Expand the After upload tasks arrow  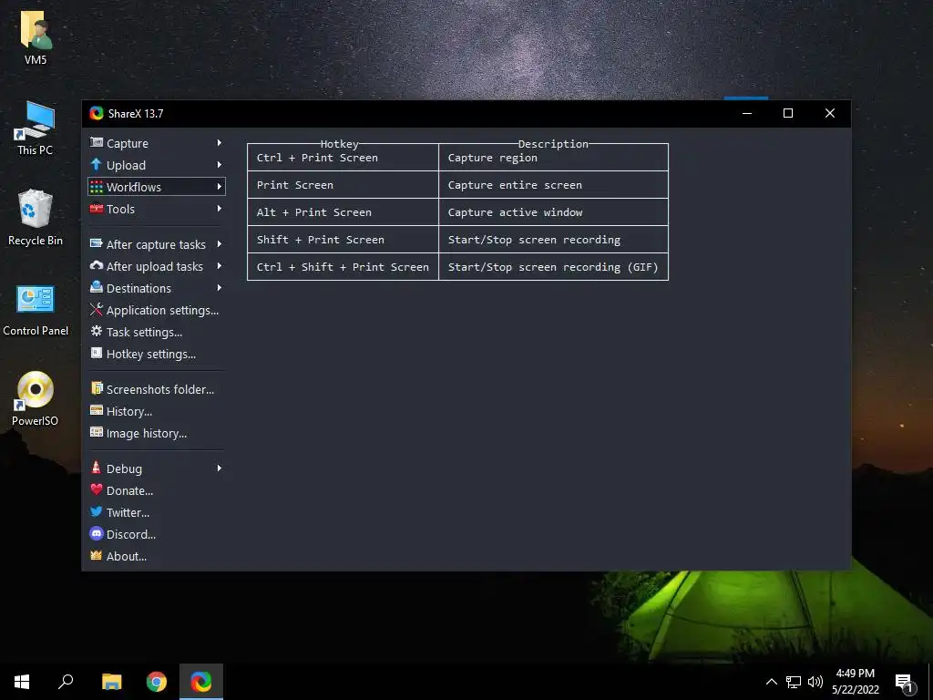tap(219, 266)
